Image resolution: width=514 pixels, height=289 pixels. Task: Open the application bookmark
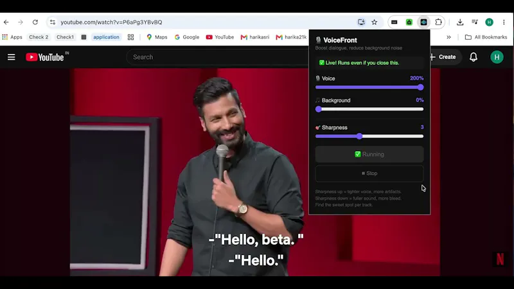[x=106, y=37]
